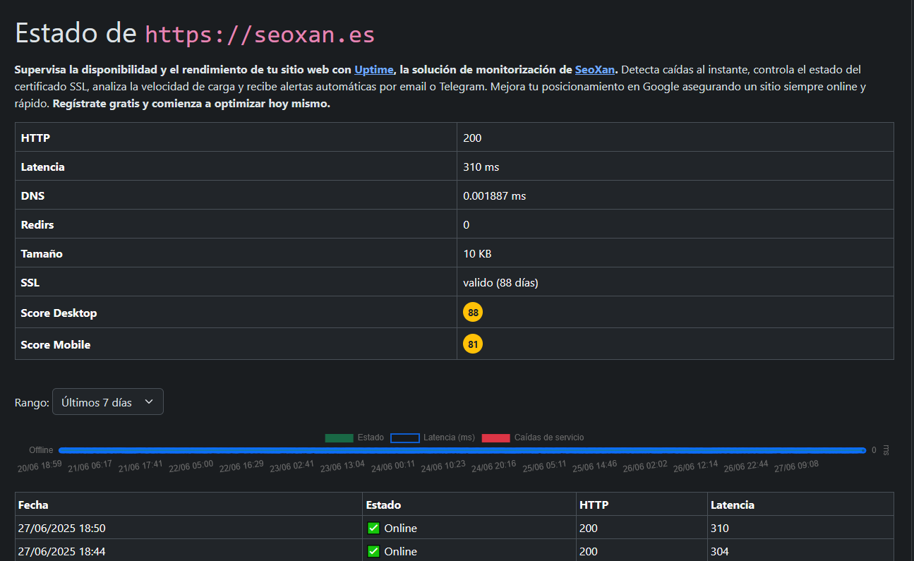Select the latency value 310 ms
The height and width of the screenshot is (561, 914).
(x=481, y=167)
